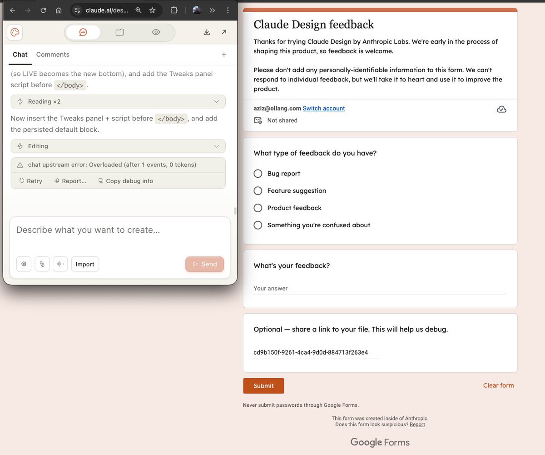Open the browser profile avatar
The height and width of the screenshot is (455, 545).
[x=197, y=10]
